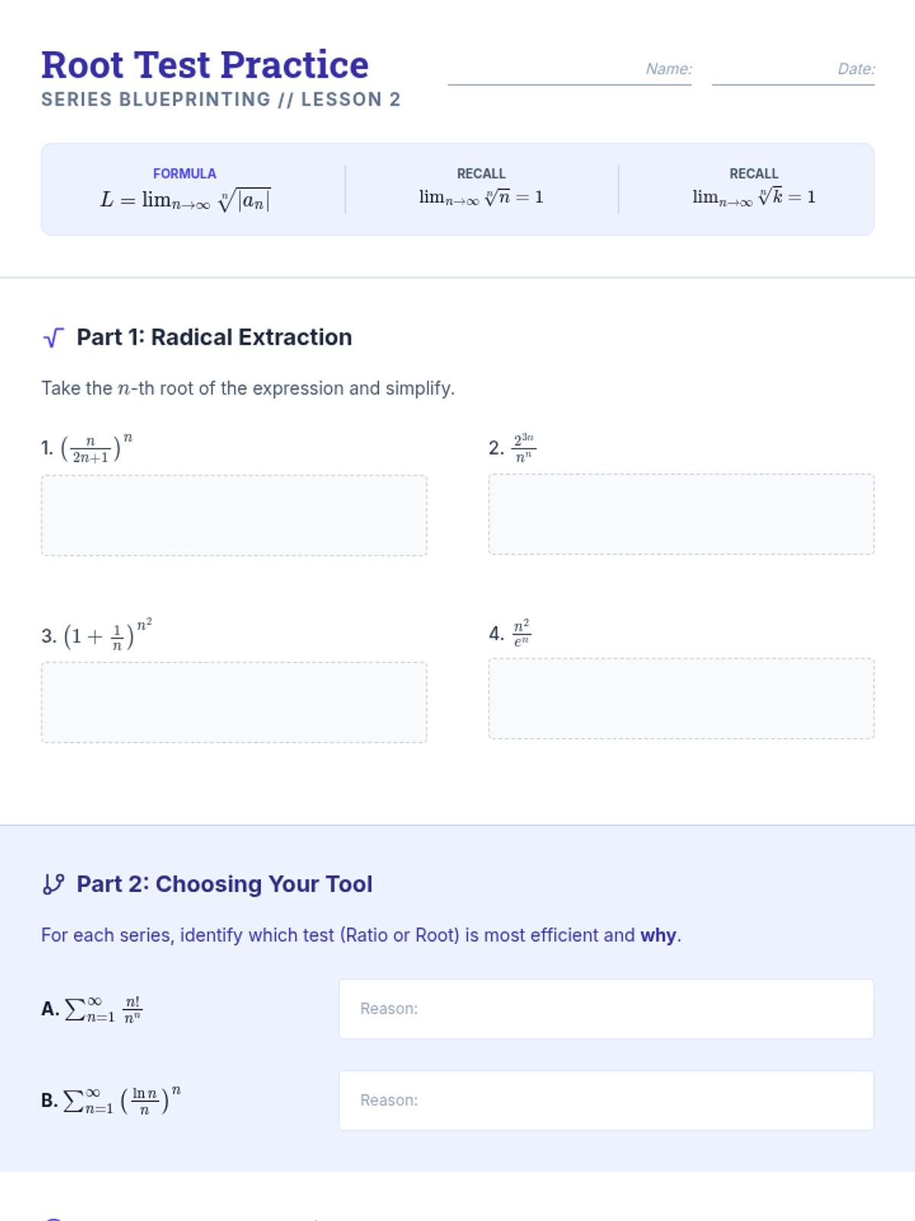The width and height of the screenshot is (915, 1221).
Task: Click the radical icon beside Part 1 heading
Action: (53, 337)
